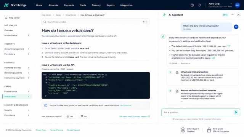
Task: Open the Payments menu
Action: point(69,5)
